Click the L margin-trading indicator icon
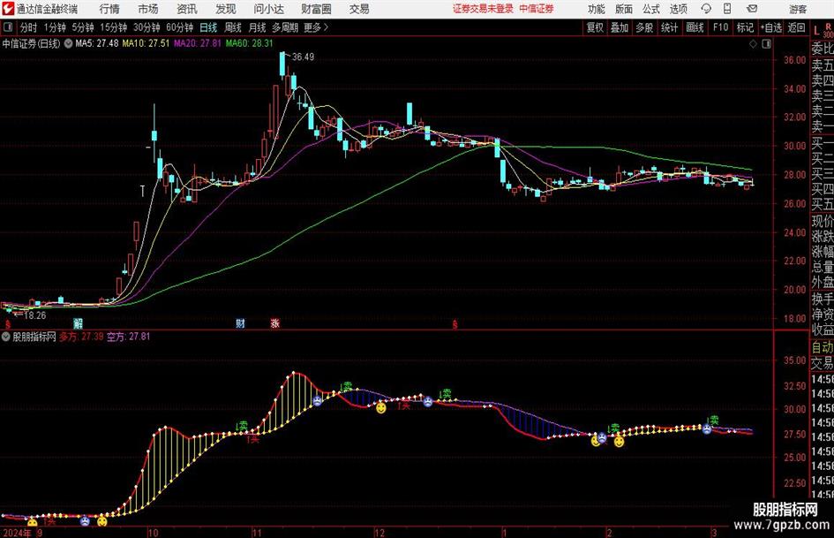834x538 pixels. [816, 32]
